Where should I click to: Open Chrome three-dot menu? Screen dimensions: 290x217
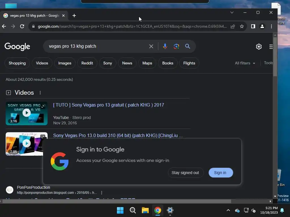[271, 26]
